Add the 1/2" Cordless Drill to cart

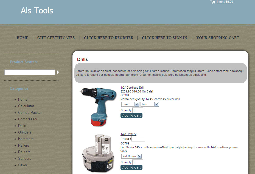click(131, 115)
